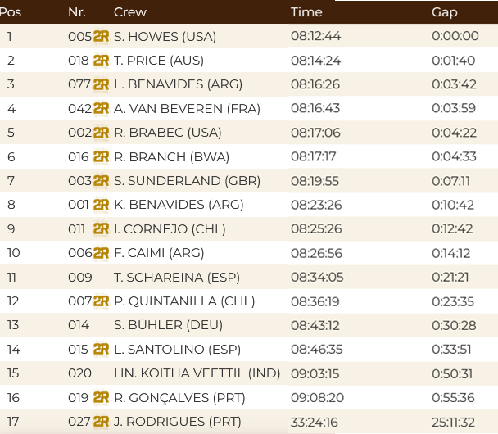
Task: Click the Crew column header
Action: tap(129, 12)
